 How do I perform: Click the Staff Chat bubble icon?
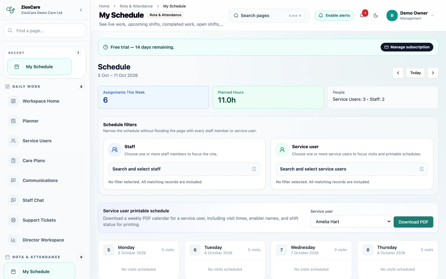13,200
